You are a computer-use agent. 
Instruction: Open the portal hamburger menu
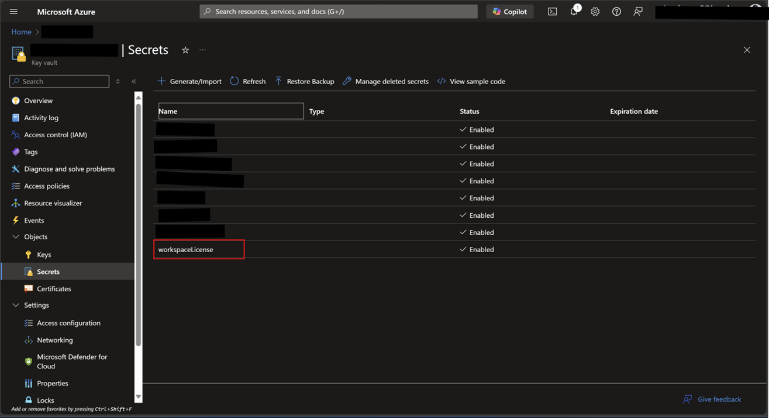tap(13, 12)
